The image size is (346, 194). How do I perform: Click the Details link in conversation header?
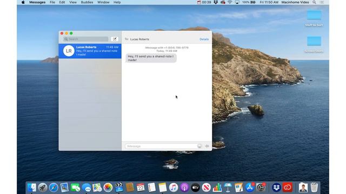(x=204, y=39)
